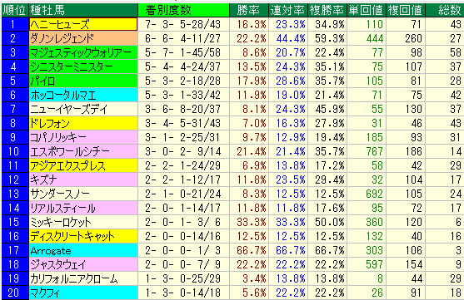The width and height of the screenshot is (464, 300).
Task: Click the 連対率 column header
Action: click(x=288, y=10)
